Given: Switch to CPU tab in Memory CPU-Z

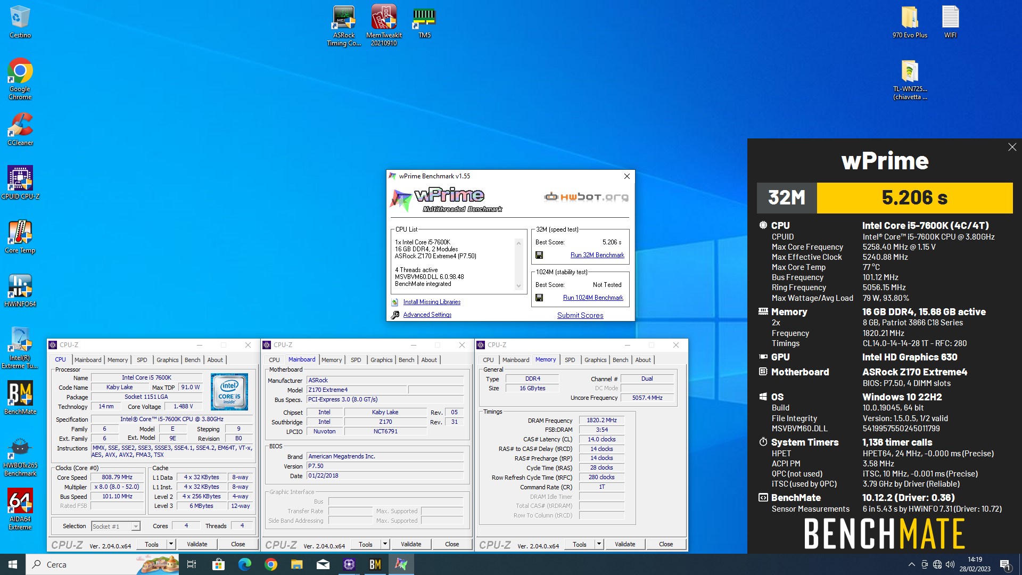Looking at the screenshot, I should pos(488,360).
